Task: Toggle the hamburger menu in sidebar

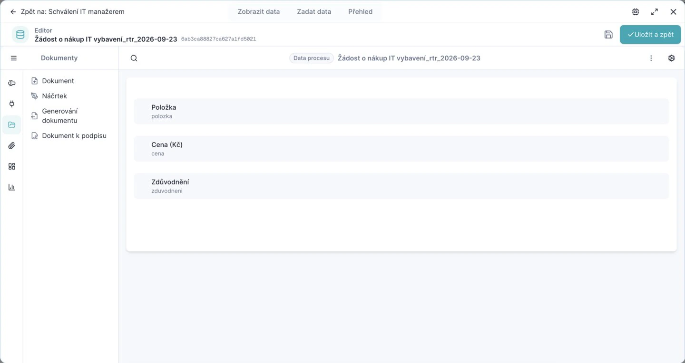Action: (14, 58)
